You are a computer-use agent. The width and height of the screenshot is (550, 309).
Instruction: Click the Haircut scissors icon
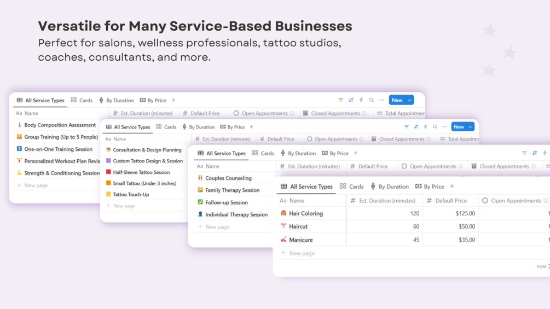[283, 226]
